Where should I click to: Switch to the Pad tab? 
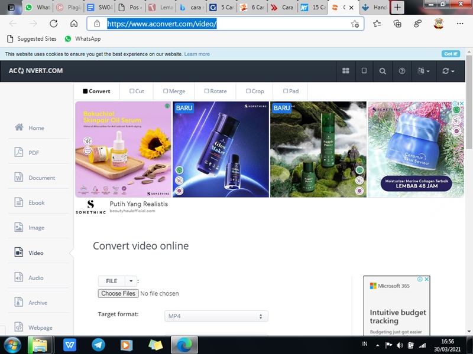[291, 91]
